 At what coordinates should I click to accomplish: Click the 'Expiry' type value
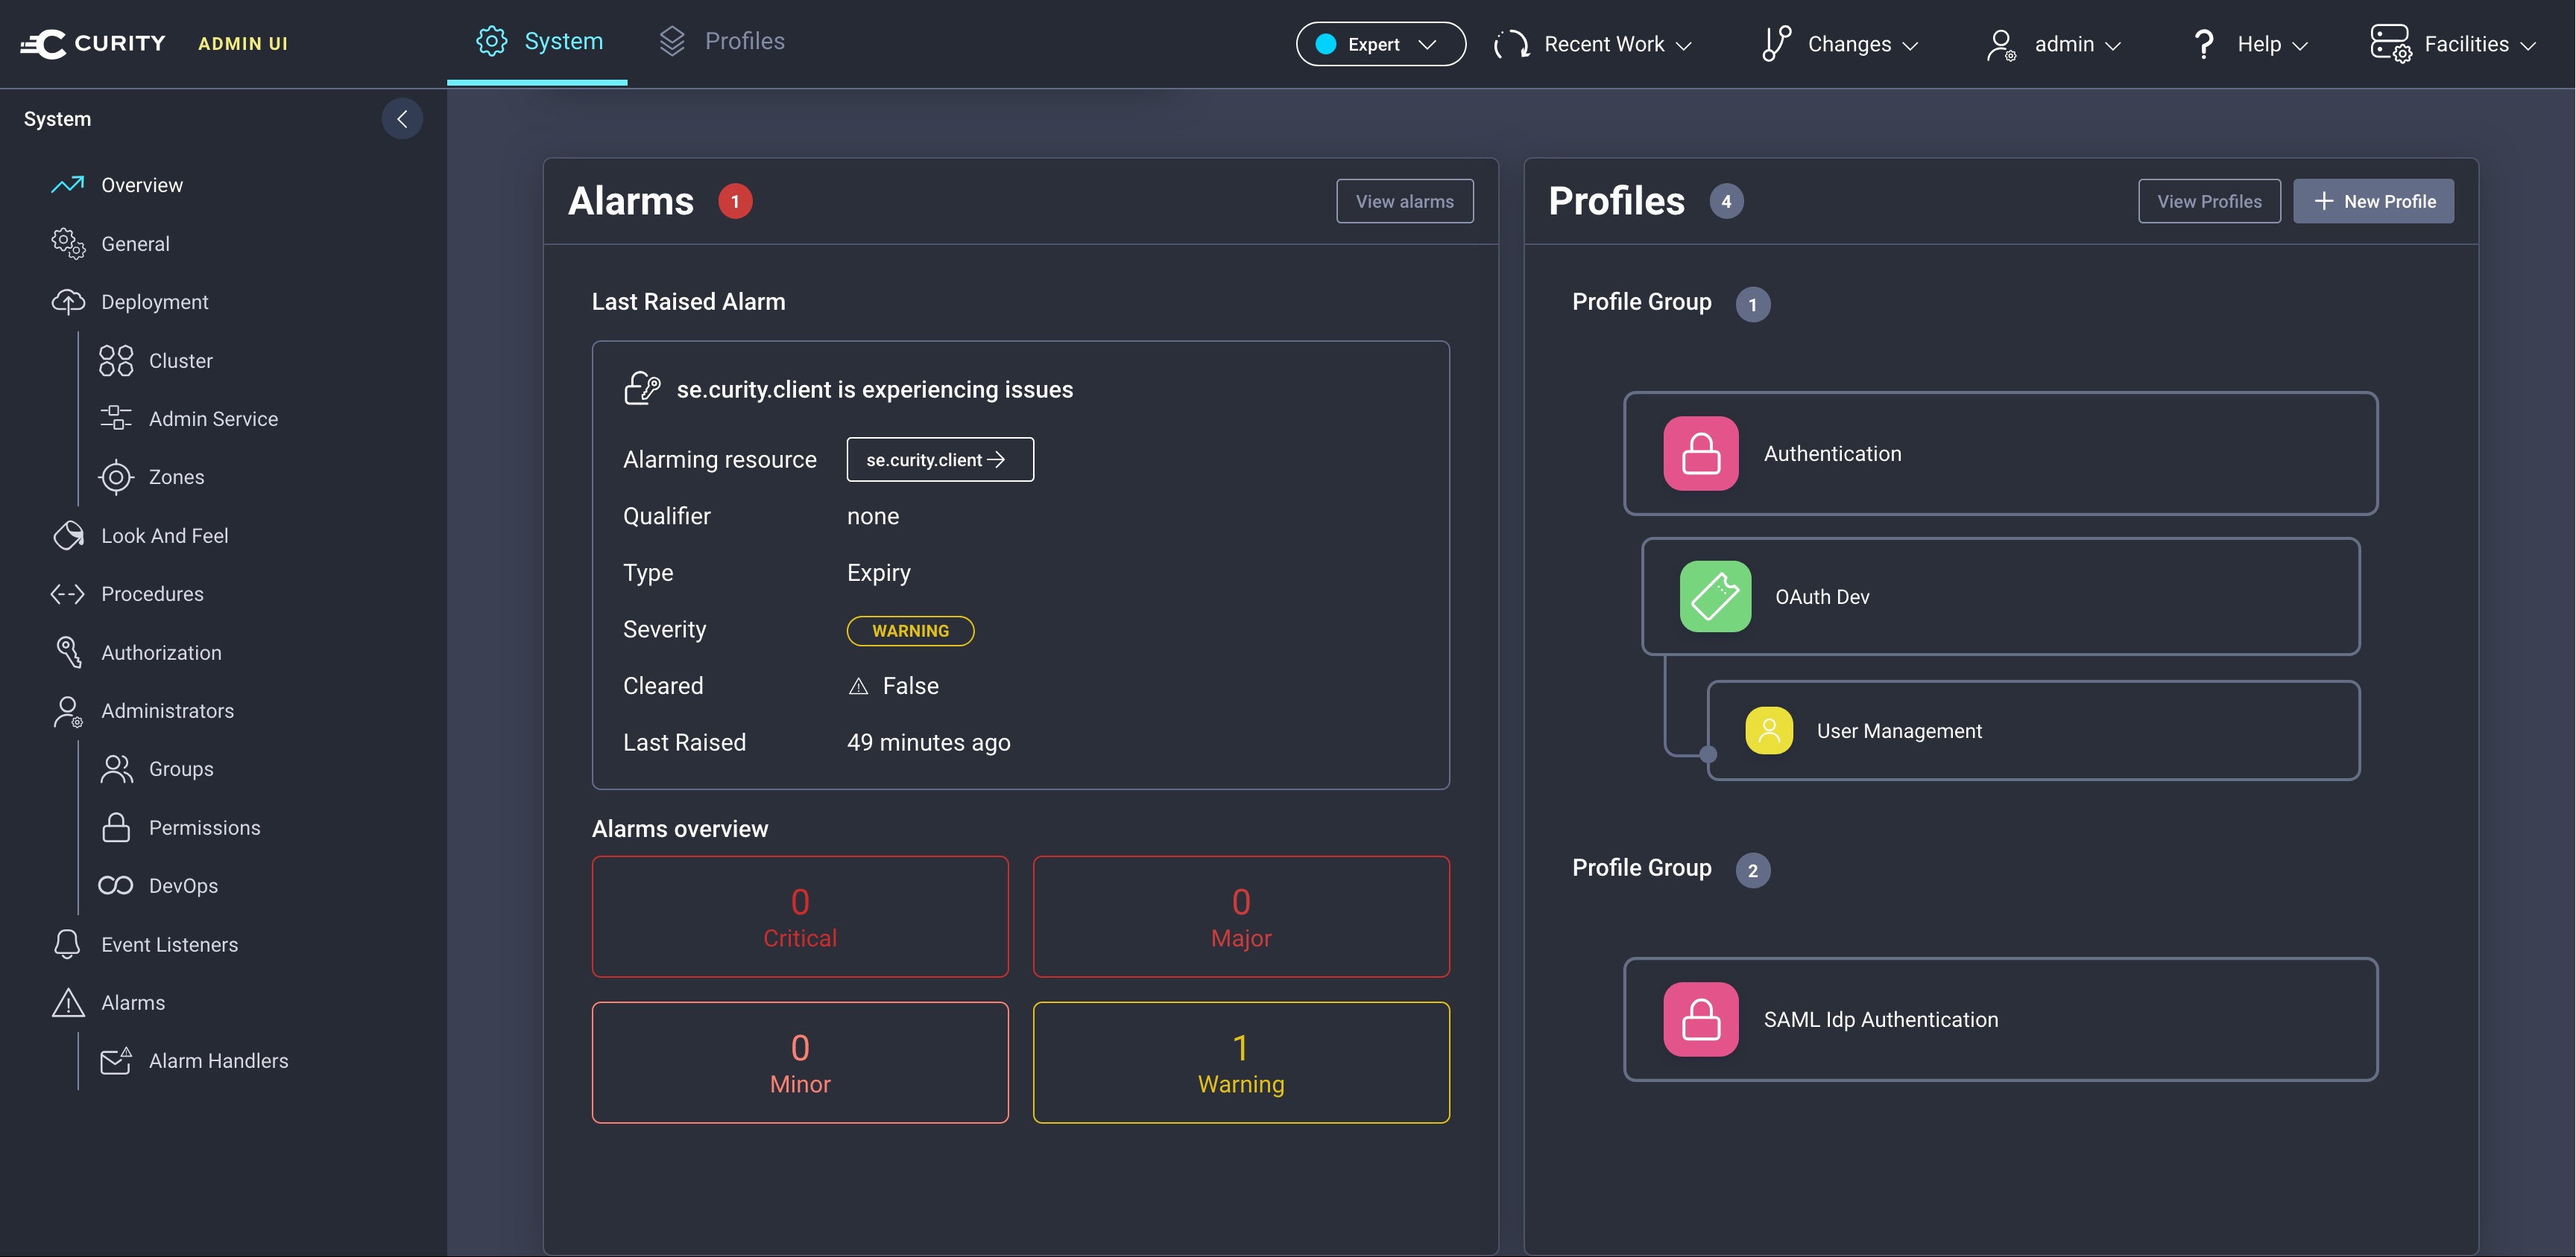click(878, 573)
